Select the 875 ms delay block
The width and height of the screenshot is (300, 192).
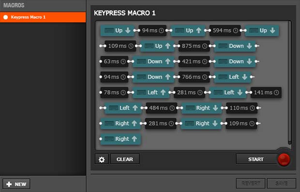tap(194, 46)
